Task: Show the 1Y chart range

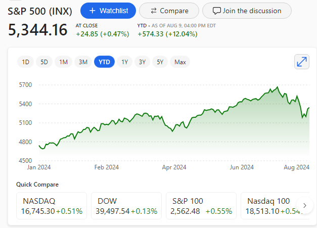Action: pos(124,62)
